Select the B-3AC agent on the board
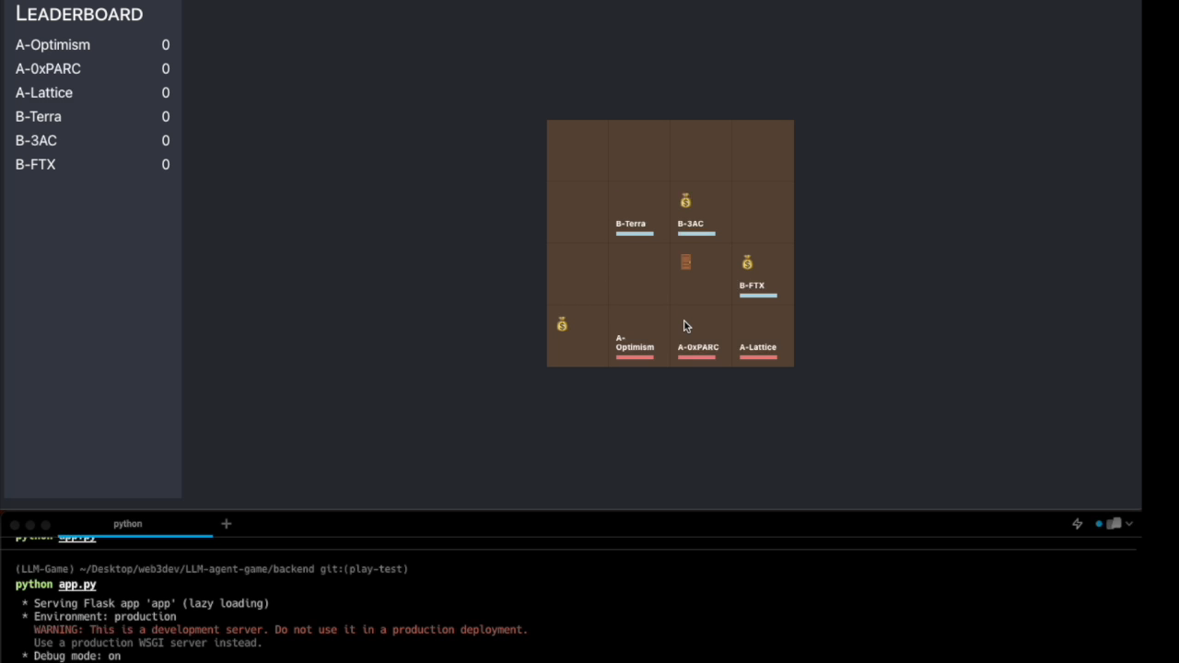 (x=691, y=224)
